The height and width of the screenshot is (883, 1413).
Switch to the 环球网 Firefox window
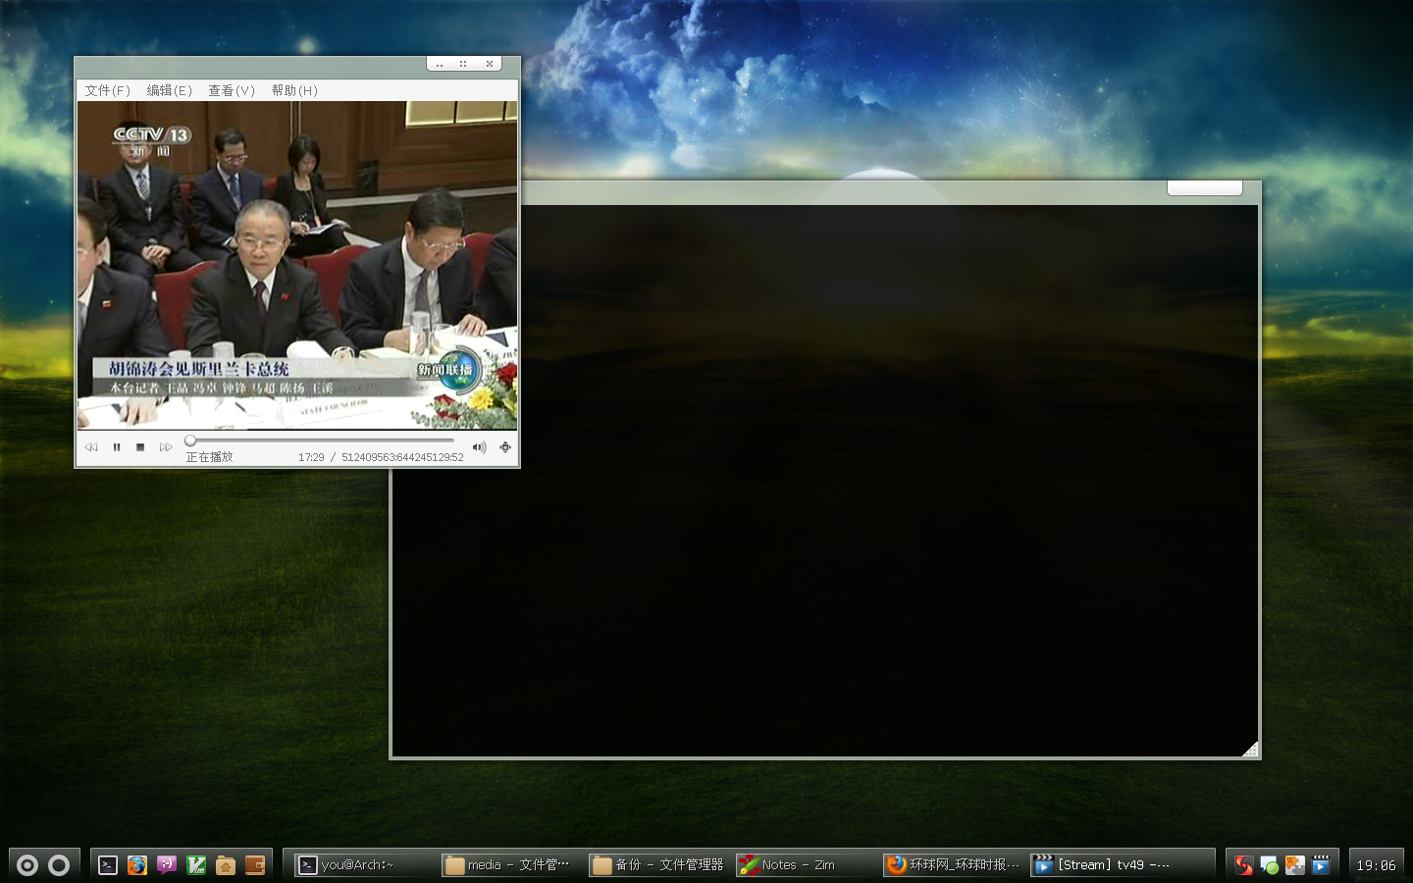(x=954, y=864)
